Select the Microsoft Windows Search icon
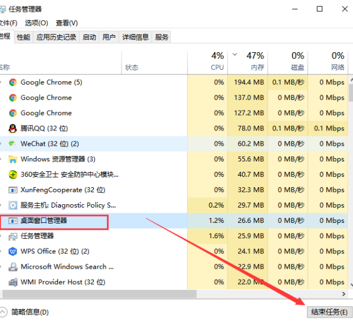353x321 pixels. point(13,267)
